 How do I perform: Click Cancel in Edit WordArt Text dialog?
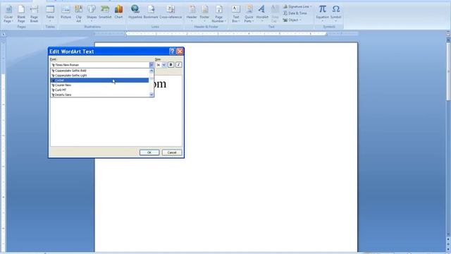tap(172, 152)
